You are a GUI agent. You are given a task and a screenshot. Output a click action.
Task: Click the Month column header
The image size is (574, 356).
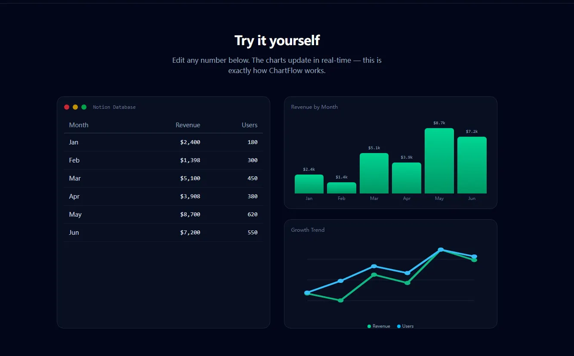[79, 125]
